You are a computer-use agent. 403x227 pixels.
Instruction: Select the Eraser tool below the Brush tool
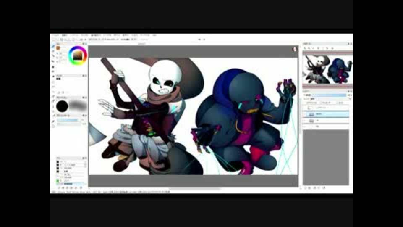coord(53,51)
